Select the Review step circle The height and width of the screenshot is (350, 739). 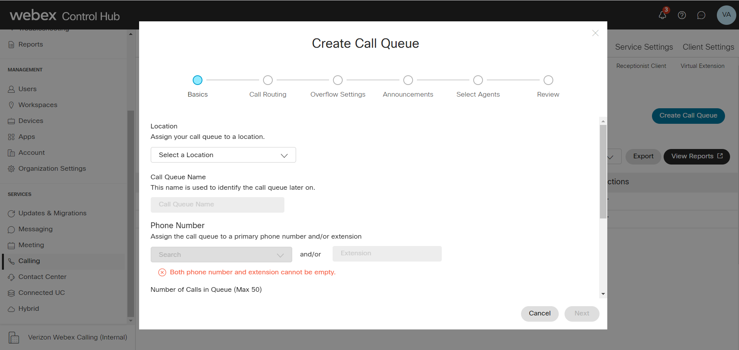pyautogui.click(x=548, y=80)
